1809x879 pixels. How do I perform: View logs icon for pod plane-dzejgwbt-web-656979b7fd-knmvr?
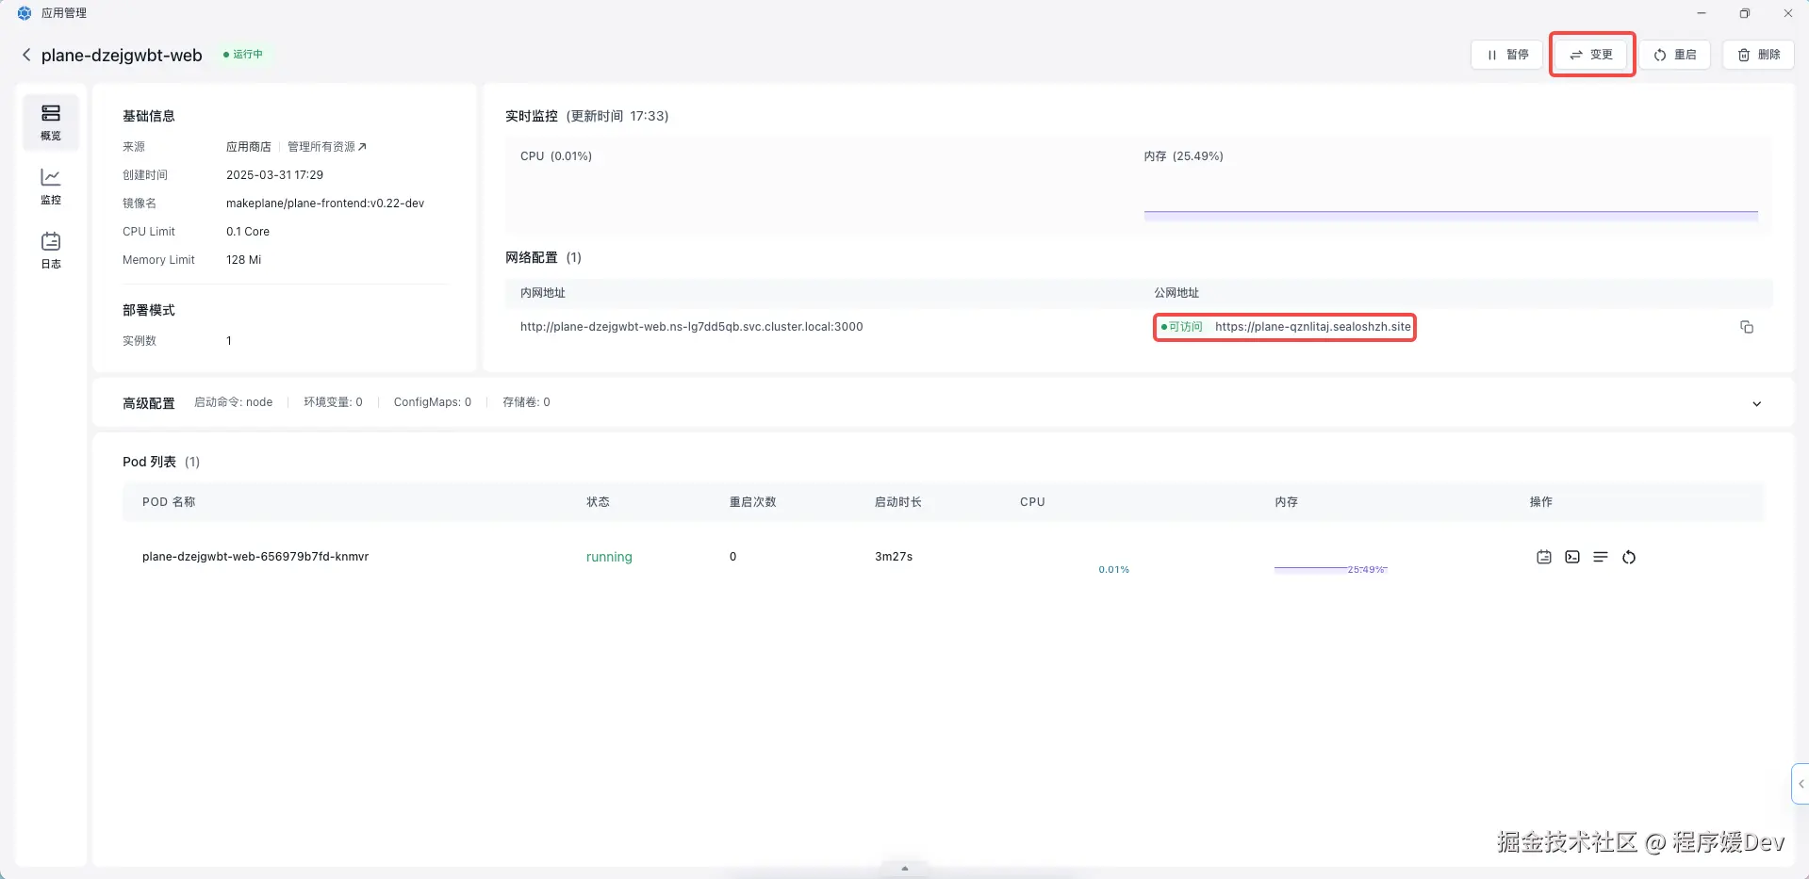[x=1544, y=557]
